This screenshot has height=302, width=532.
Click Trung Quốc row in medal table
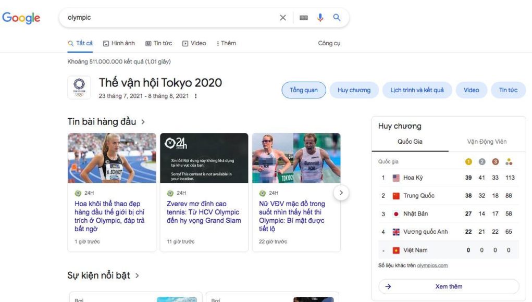[449, 196]
